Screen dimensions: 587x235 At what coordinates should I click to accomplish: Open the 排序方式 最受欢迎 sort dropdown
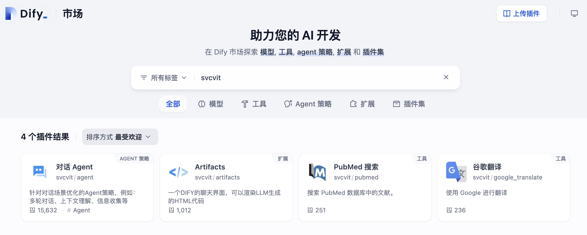[120, 137]
